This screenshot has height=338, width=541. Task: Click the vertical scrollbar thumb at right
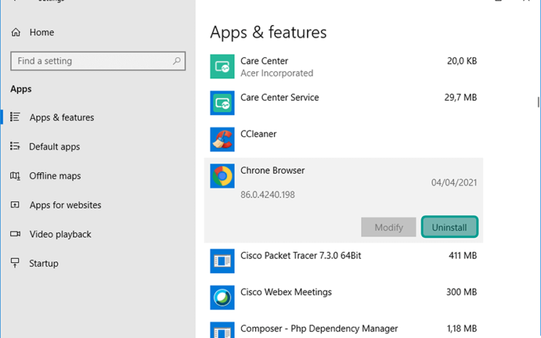538,102
